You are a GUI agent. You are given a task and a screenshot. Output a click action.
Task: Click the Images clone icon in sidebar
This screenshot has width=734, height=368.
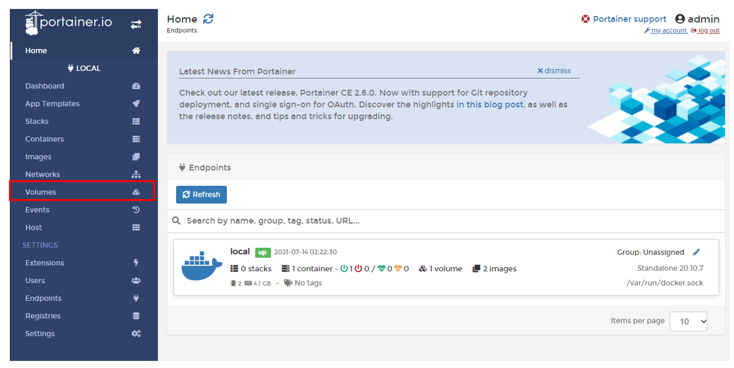[136, 157]
